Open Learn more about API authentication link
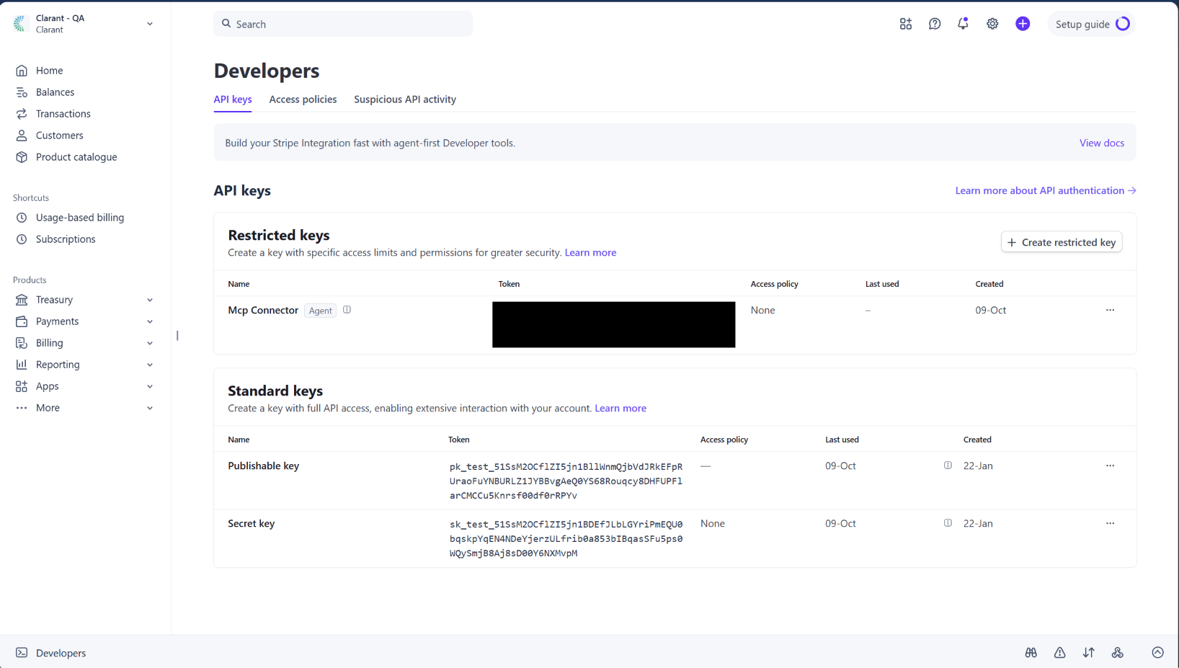The width and height of the screenshot is (1179, 668). coord(1046,190)
